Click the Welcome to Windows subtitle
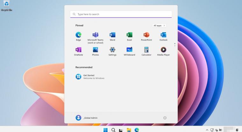 click(94, 78)
